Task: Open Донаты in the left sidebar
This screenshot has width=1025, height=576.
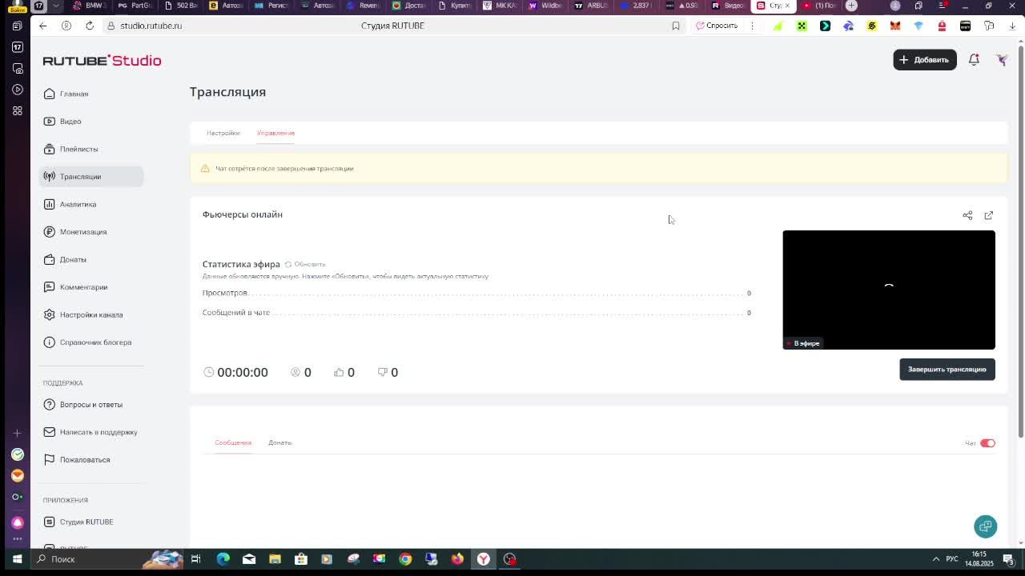Action: (x=90, y=259)
